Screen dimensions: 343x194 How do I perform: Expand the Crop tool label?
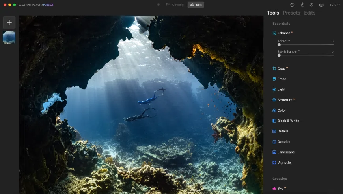(281, 68)
